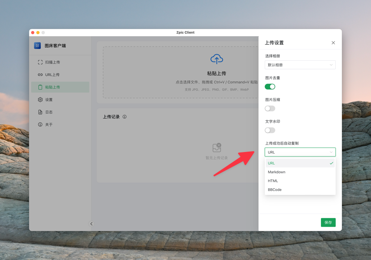This screenshot has width=371, height=260.
Task: Turn on the 文字水印 switch
Action: pos(270,130)
